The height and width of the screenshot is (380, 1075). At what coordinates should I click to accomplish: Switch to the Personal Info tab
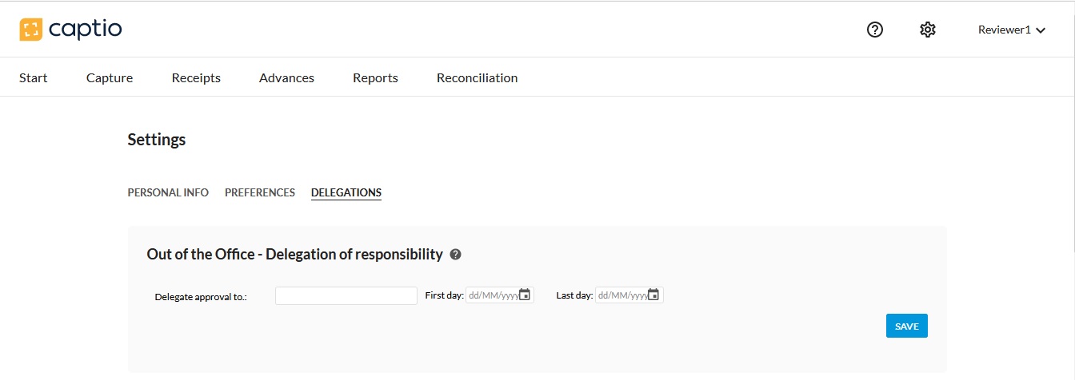(x=168, y=192)
